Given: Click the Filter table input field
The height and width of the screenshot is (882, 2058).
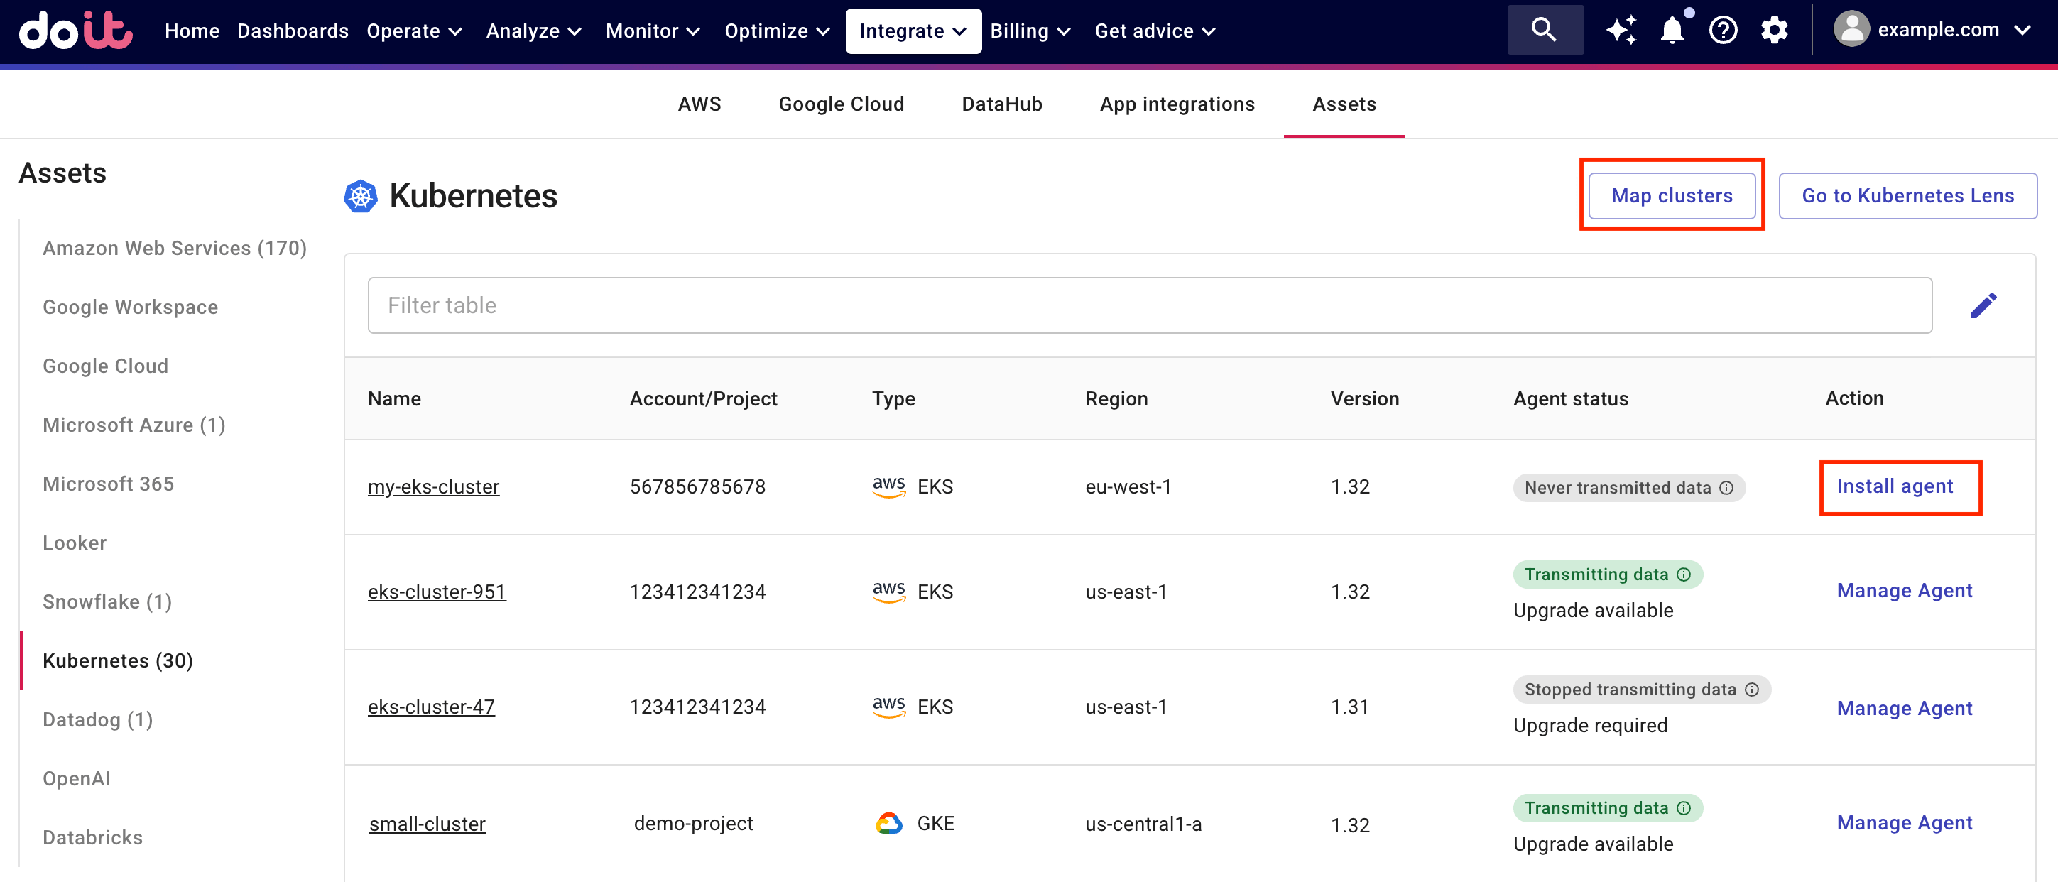Looking at the screenshot, I should tap(1149, 305).
